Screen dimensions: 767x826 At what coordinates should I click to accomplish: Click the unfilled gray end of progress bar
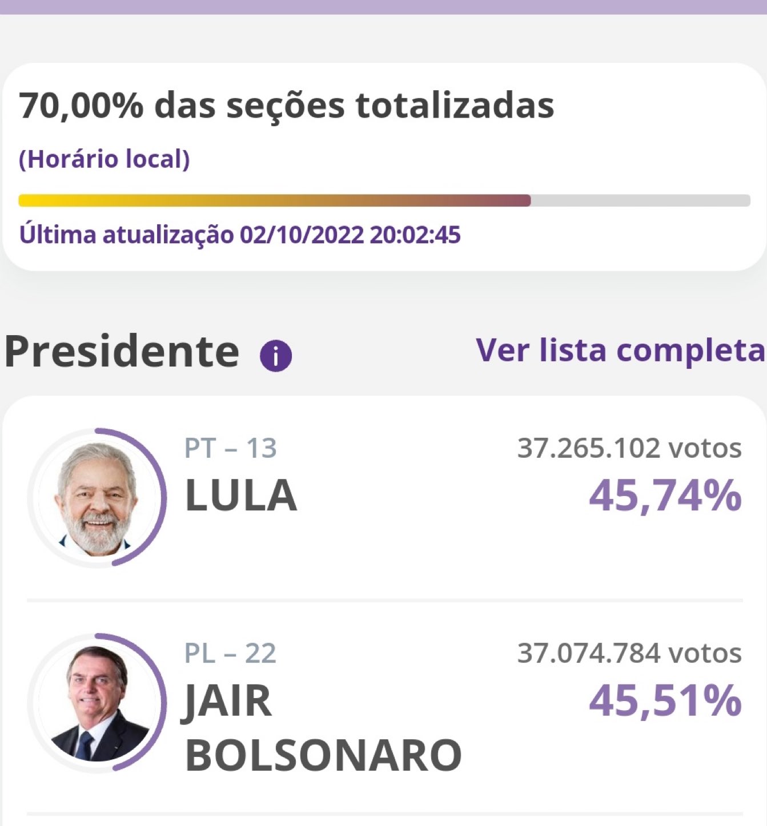click(x=640, y=200)
